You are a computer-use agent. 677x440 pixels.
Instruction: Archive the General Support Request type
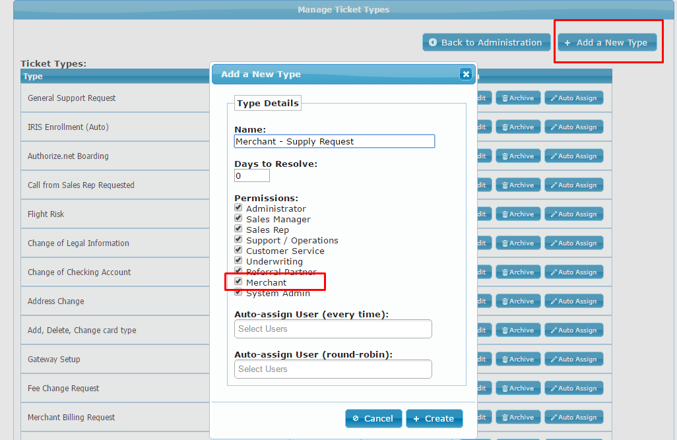pyautogui.click(x=518, y=98)
